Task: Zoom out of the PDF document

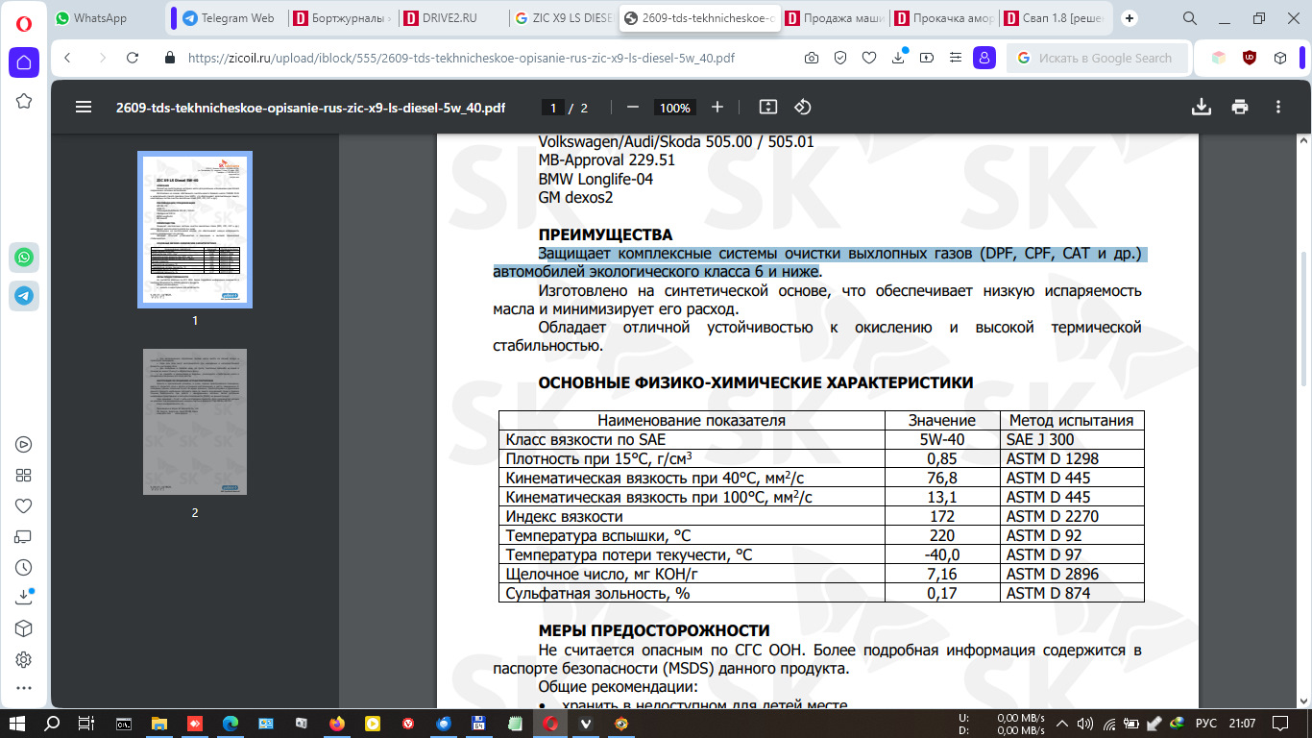Action: point(632,108)
